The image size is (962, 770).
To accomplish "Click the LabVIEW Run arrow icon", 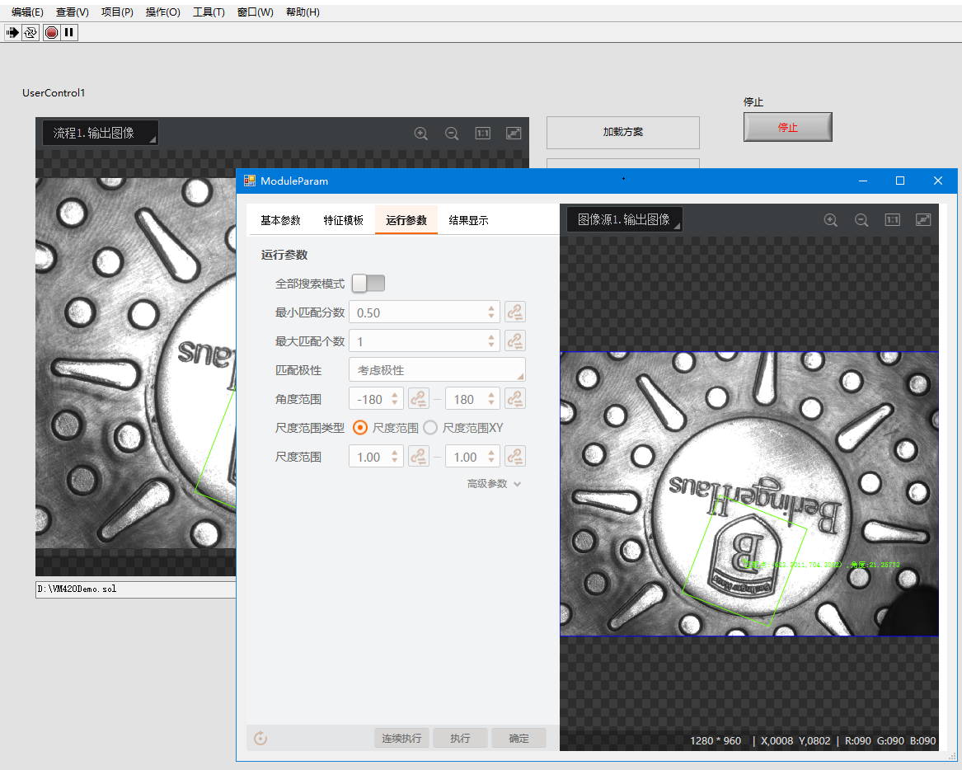I will point(12,32).
